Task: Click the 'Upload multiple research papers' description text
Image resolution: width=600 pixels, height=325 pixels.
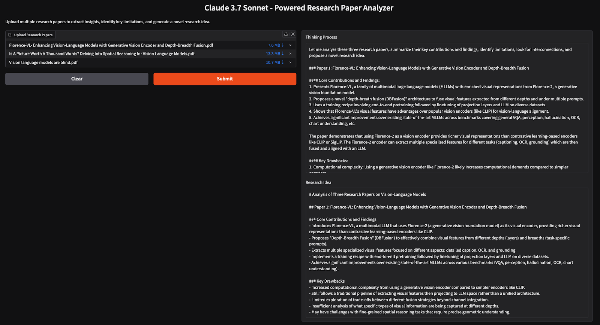Action: click(x=108, y=22)
